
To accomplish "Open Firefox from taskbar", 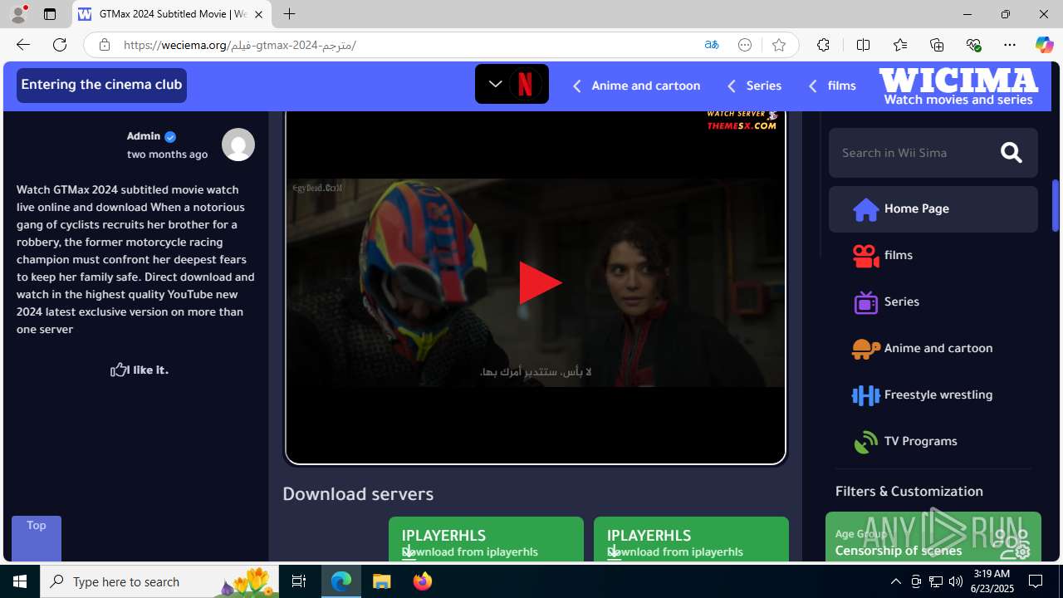I will 422,581.
